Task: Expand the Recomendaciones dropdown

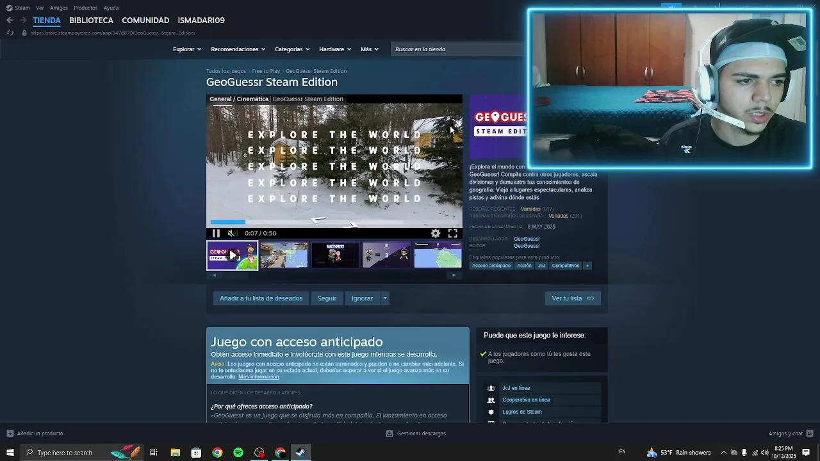Action: click(x=238, y=49)
